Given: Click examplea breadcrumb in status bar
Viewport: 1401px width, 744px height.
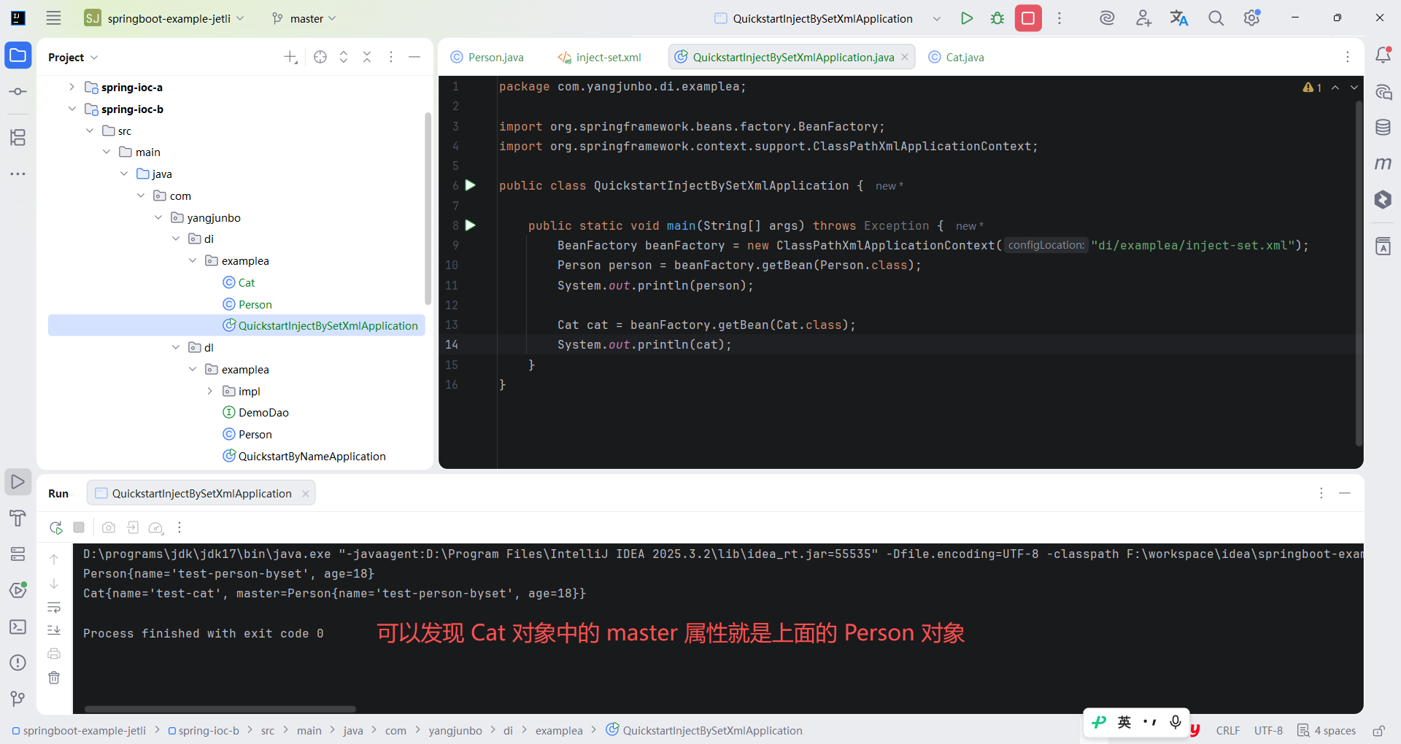Looking at the screenshot, I should tap(559, 730).
